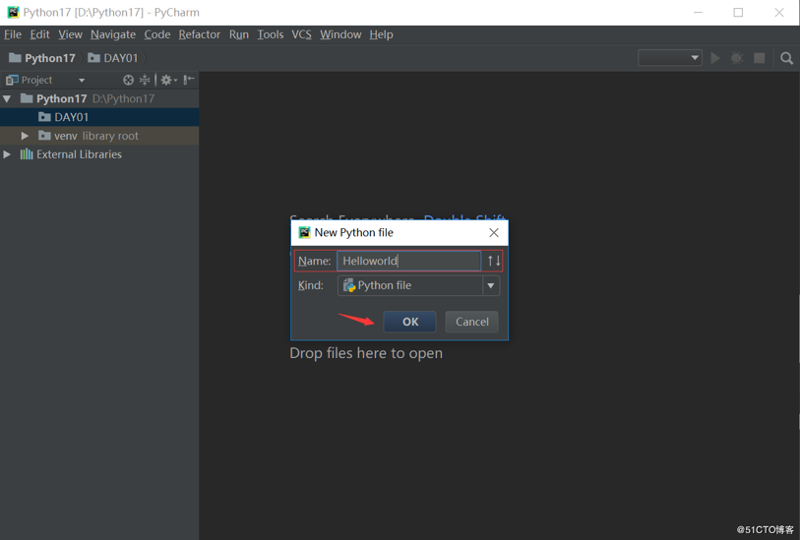Open the VCS menu
The height and width of the screenshot is (540, 800).
(301, 34)
